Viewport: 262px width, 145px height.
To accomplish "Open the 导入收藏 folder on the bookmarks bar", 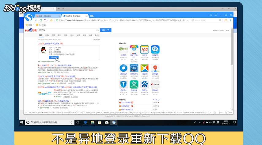I will (x=41, y=25).
